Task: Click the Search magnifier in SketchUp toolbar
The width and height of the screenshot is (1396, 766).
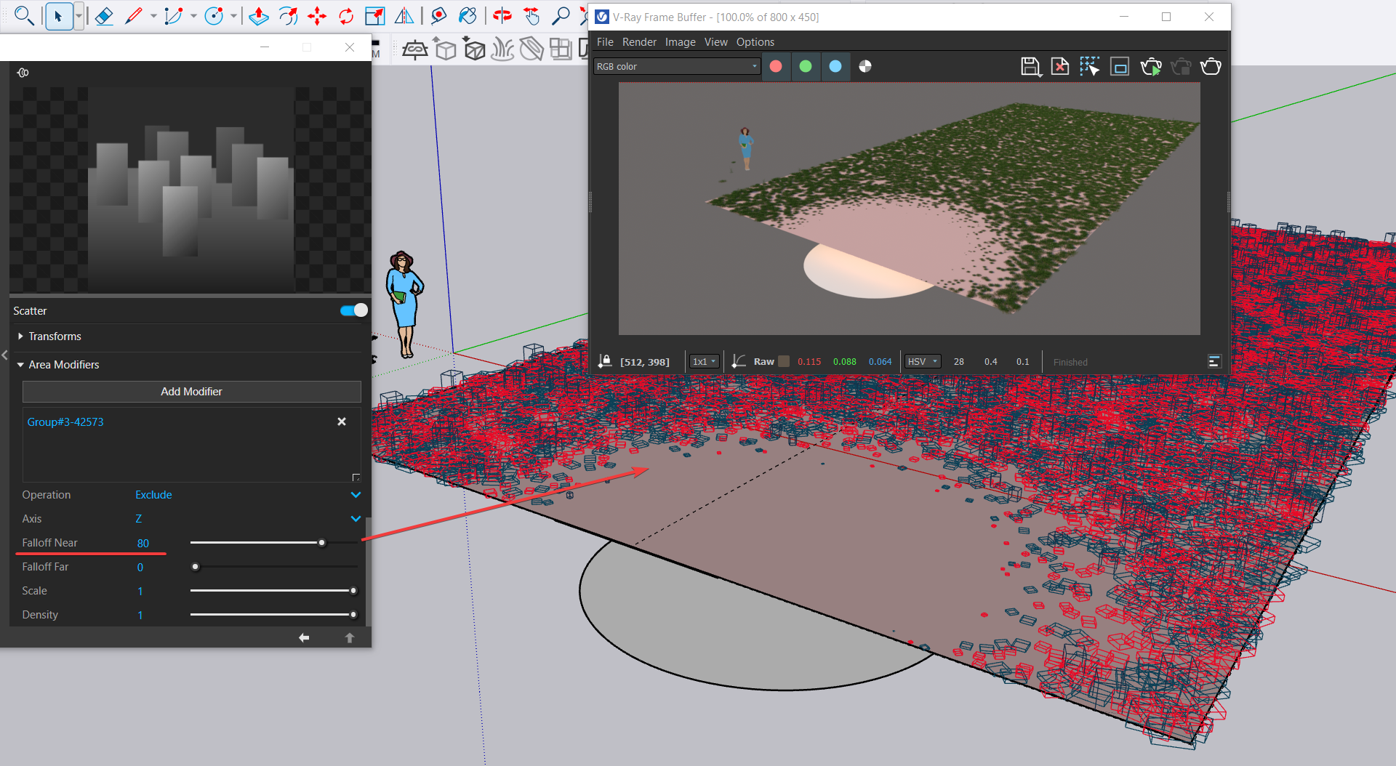Action: [x=24, y=15]
